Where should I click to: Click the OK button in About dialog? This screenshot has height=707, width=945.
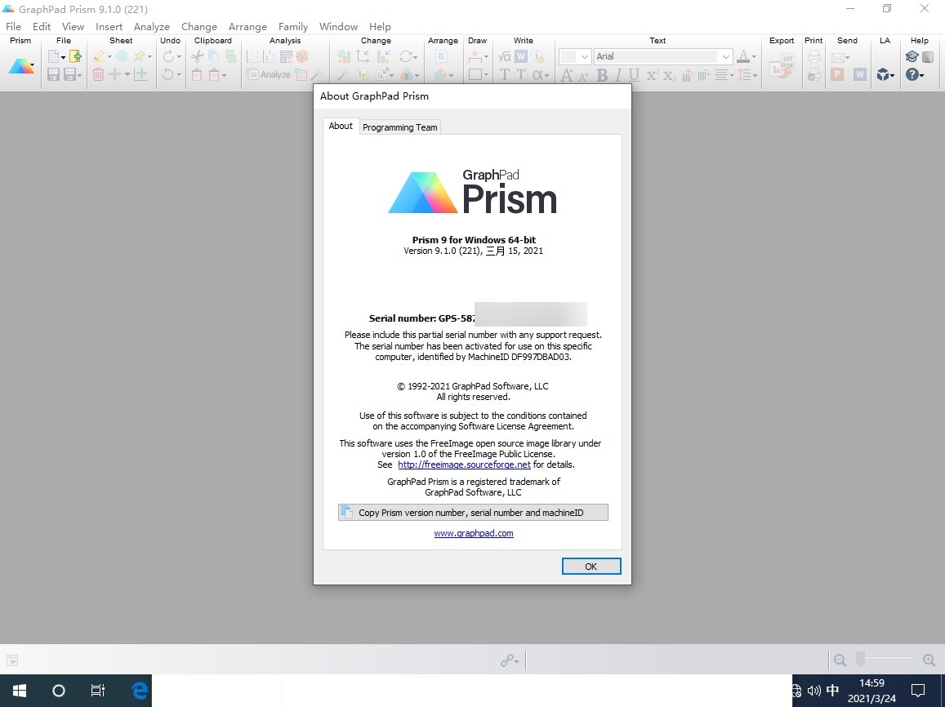[591, 566]
